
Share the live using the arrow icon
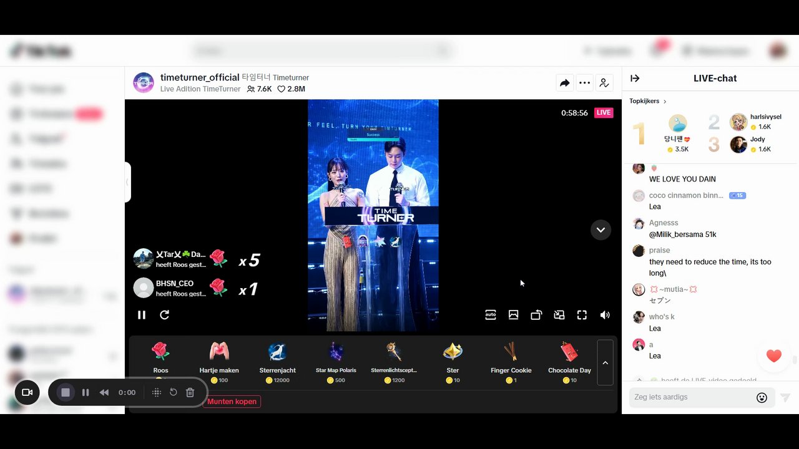coord(565,83)
